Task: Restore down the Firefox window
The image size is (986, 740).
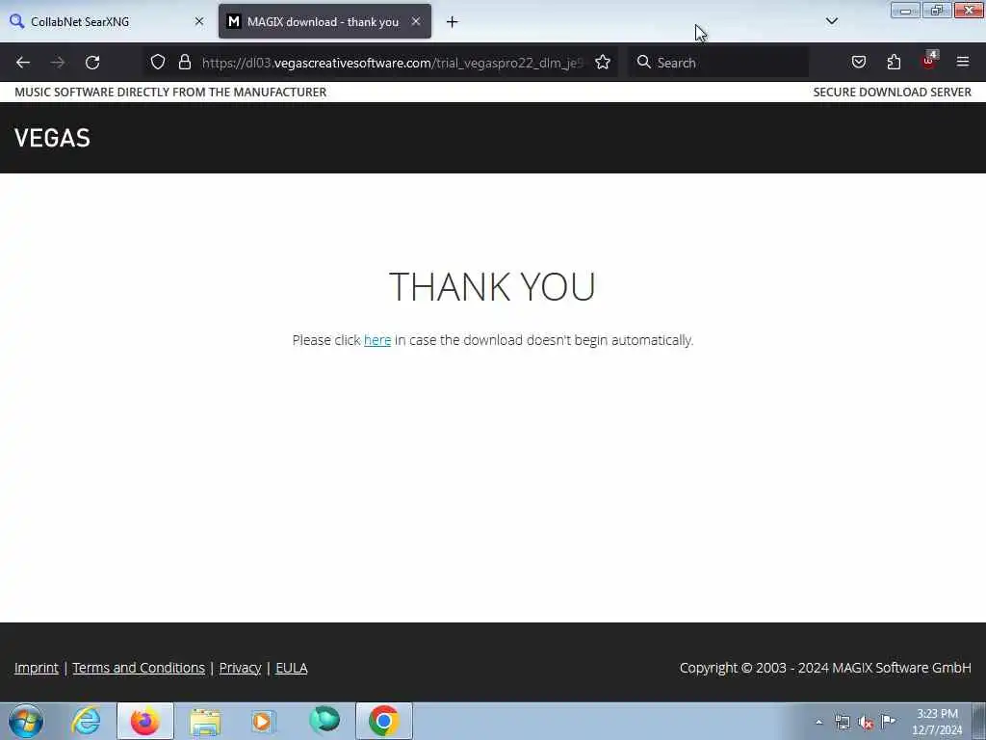Action: click(937, 10)
